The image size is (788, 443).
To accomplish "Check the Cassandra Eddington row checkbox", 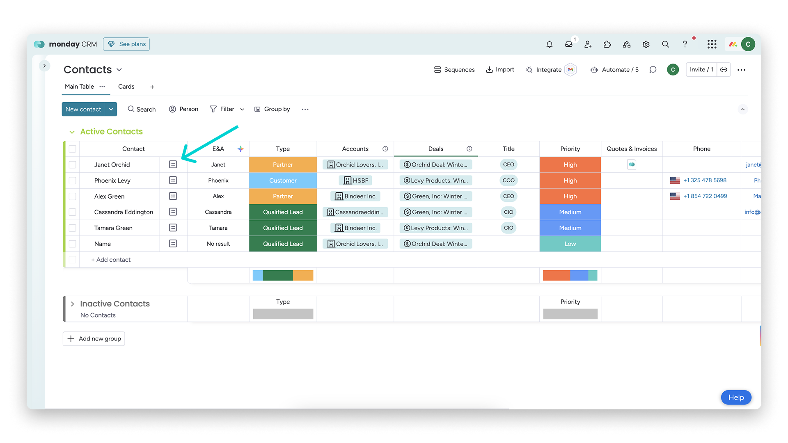I will click(x=73, y=212).
